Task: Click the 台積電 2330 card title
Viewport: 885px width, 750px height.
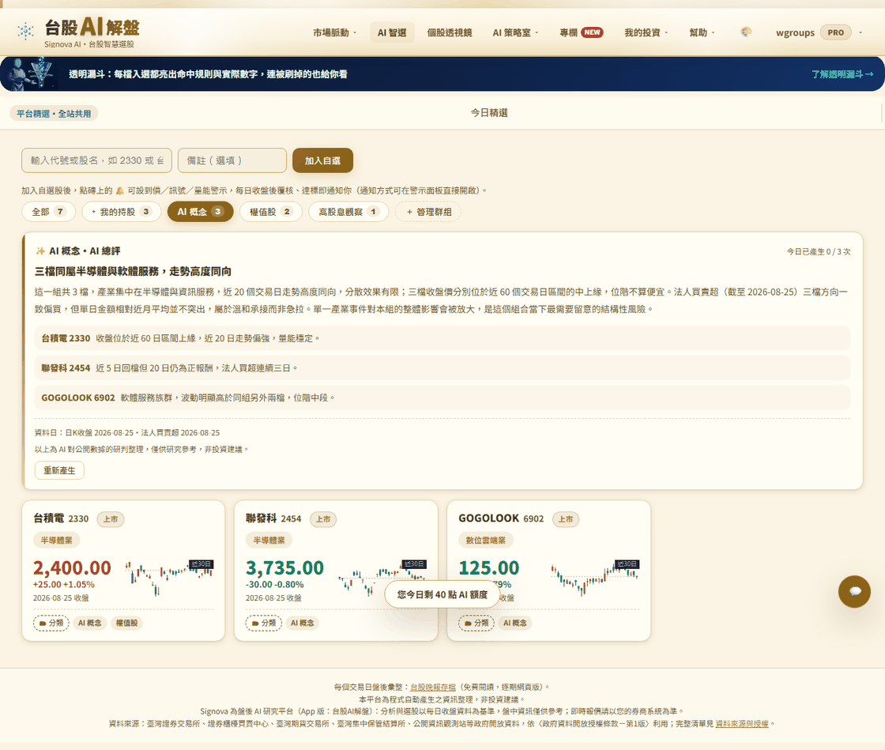Action: click(61, 518)
